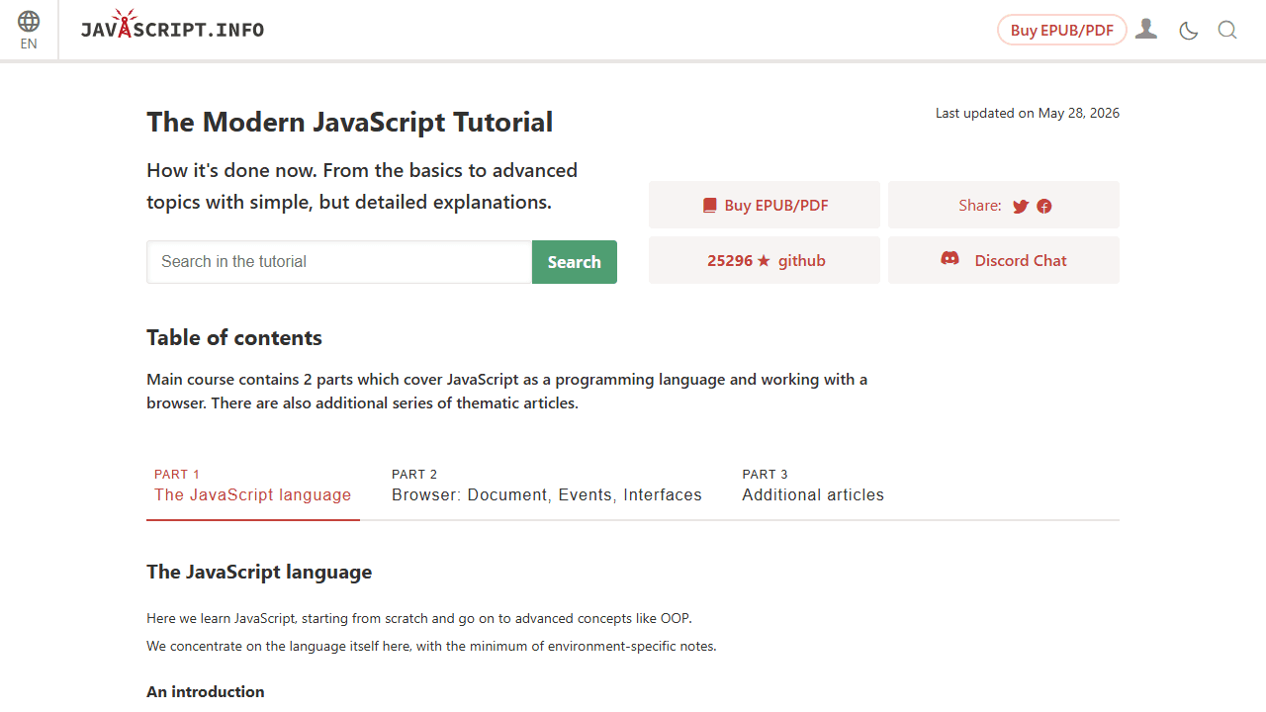
Task: Click the Discord logo icon
Action: coord(949,258)
